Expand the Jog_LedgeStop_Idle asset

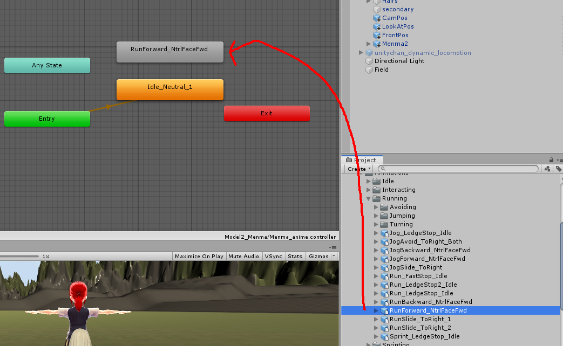tap(376, 233)
